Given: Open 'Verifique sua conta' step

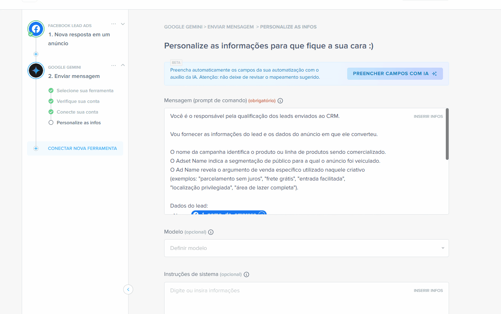Looking at the screenshot, I should (x=78, y=101).
